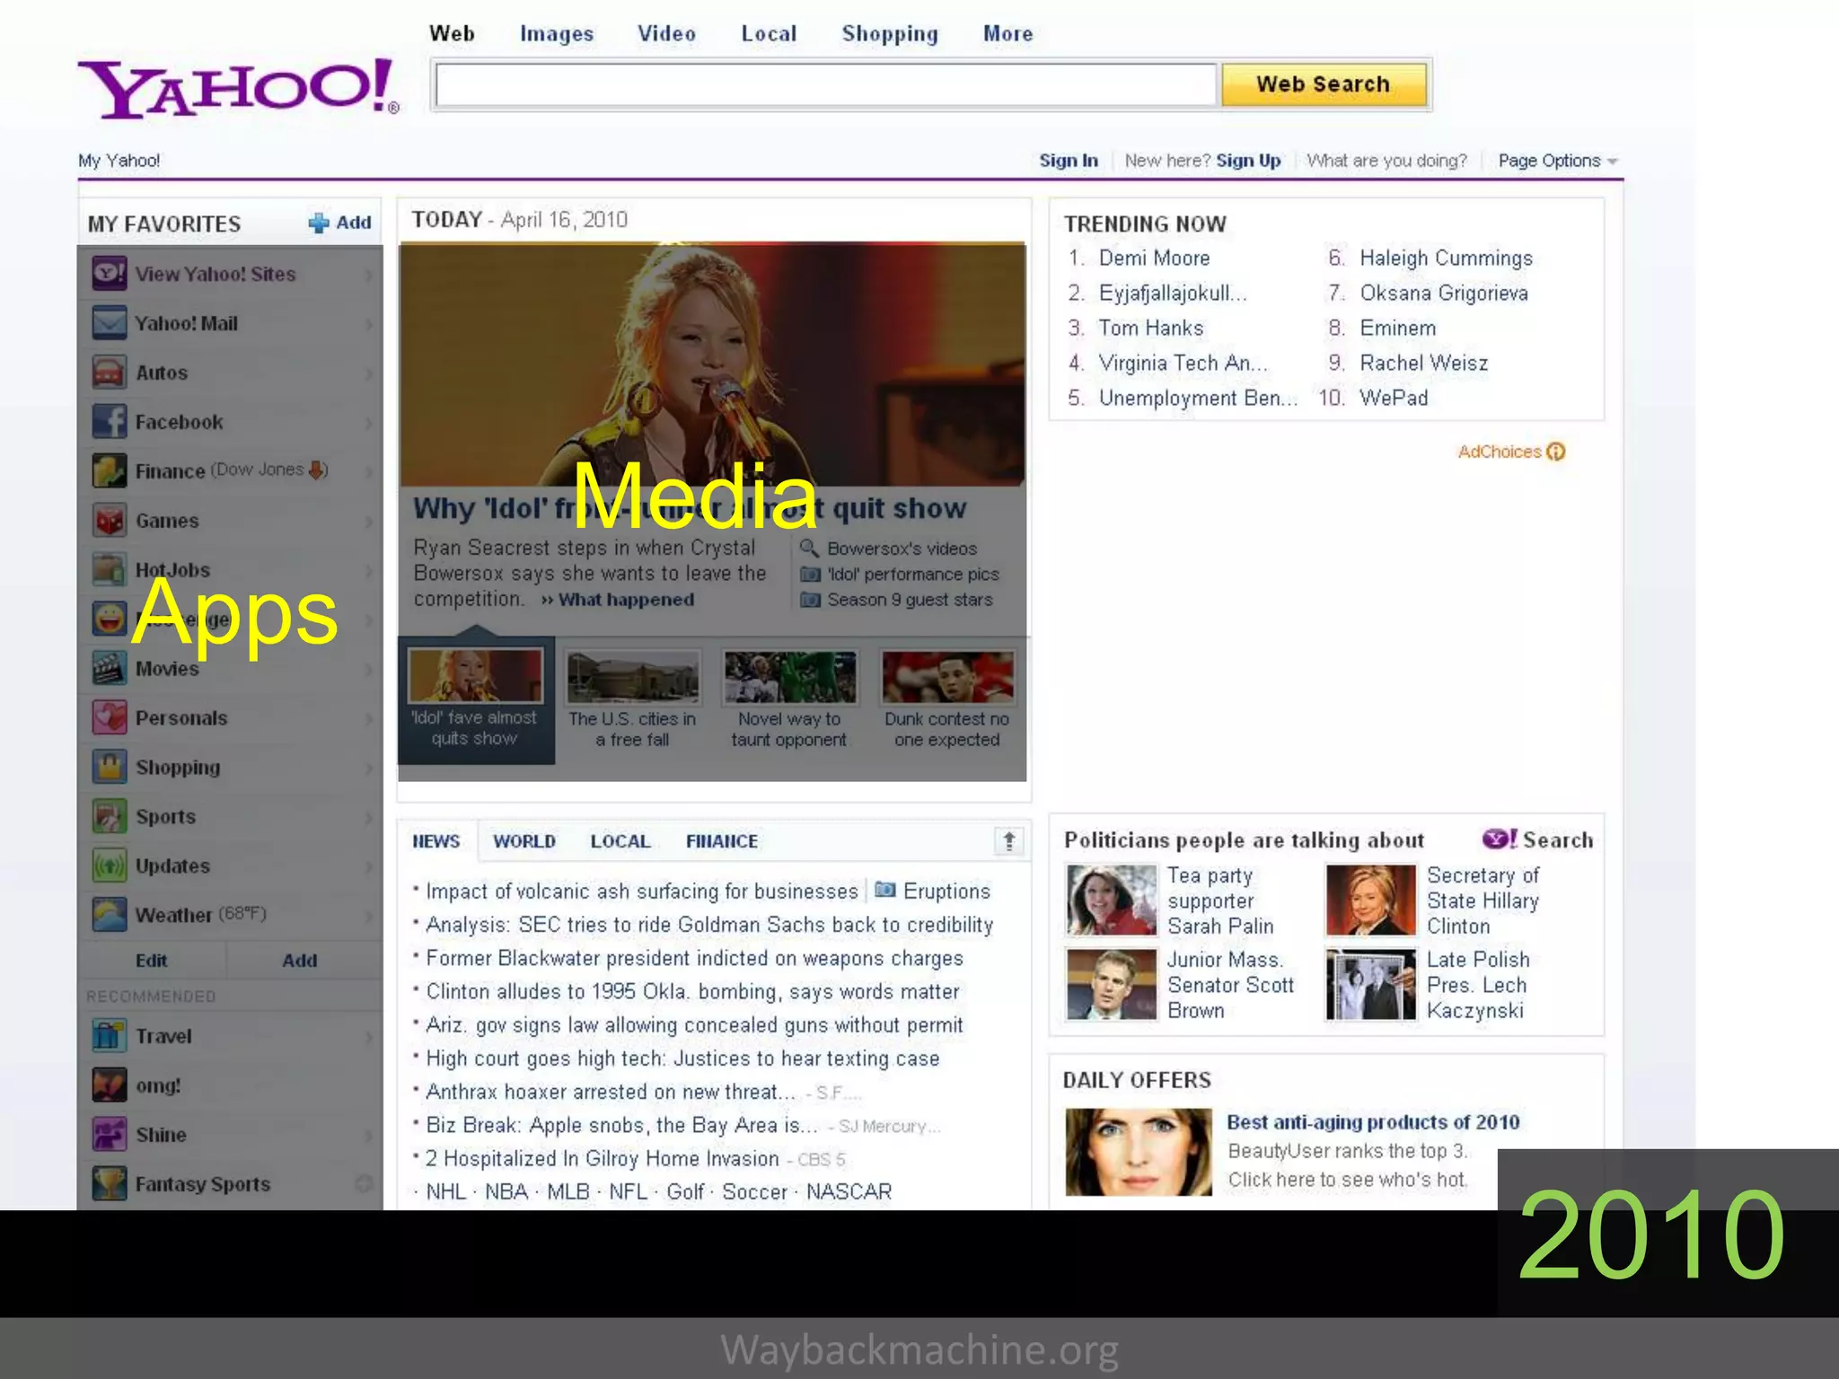
Task: Switch to the Images search tab
Action: pyautogui.click(x=557, y=34)
